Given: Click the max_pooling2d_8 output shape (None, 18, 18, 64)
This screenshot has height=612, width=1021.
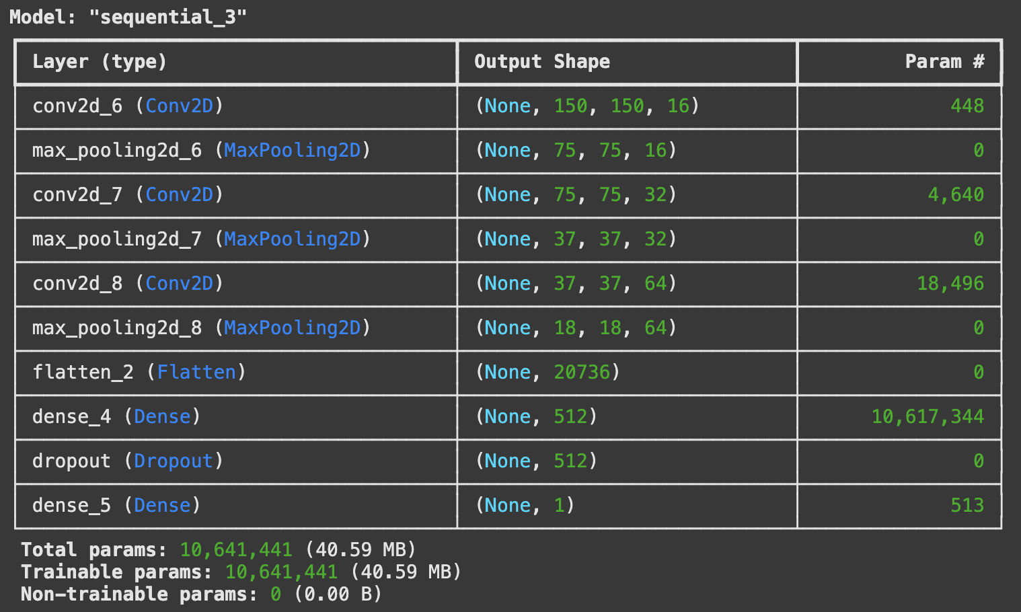Looking at the screenshot, I should pos(575,328).
